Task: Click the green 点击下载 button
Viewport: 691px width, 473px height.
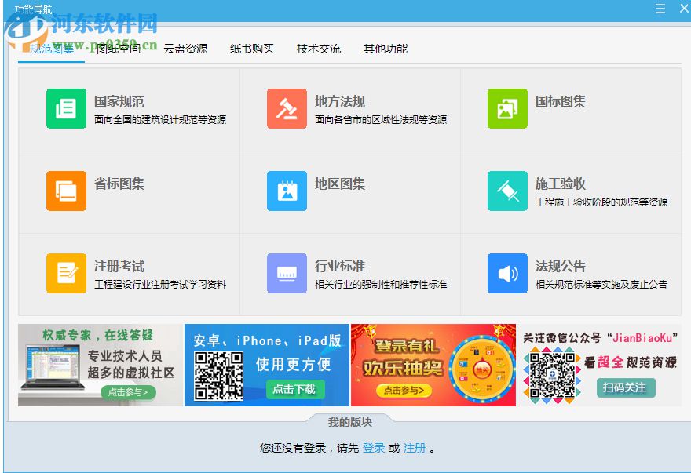Action: pos(294,389)
